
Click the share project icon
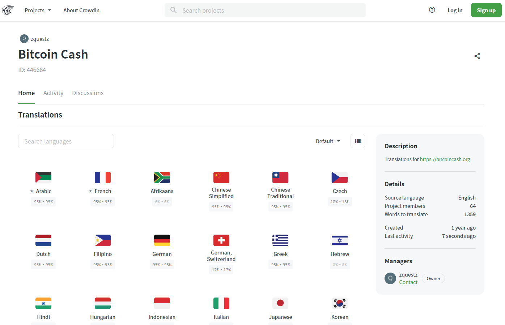(477, 56)
